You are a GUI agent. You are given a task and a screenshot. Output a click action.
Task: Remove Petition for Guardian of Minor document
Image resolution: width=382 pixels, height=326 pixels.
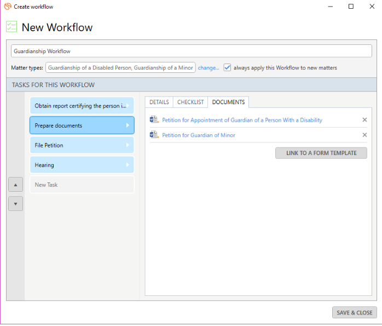click(x=364, y=135)
